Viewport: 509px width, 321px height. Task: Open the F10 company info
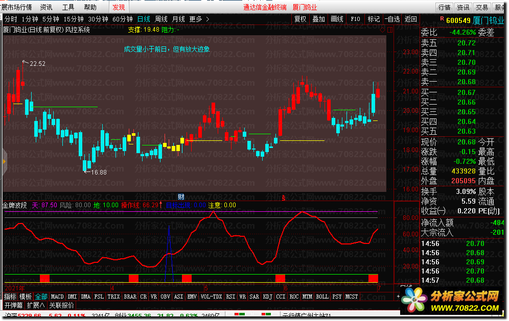coord(356,19)
